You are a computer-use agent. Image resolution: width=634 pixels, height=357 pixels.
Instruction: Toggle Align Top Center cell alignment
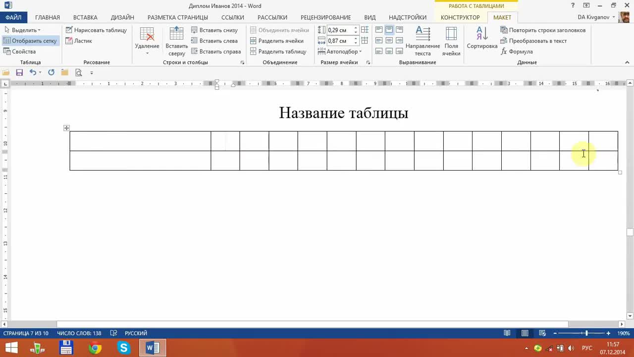point(389,30)
